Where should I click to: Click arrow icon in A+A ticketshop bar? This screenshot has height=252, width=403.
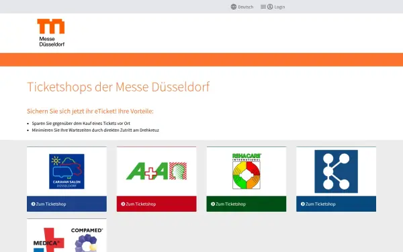click(123, 204)
